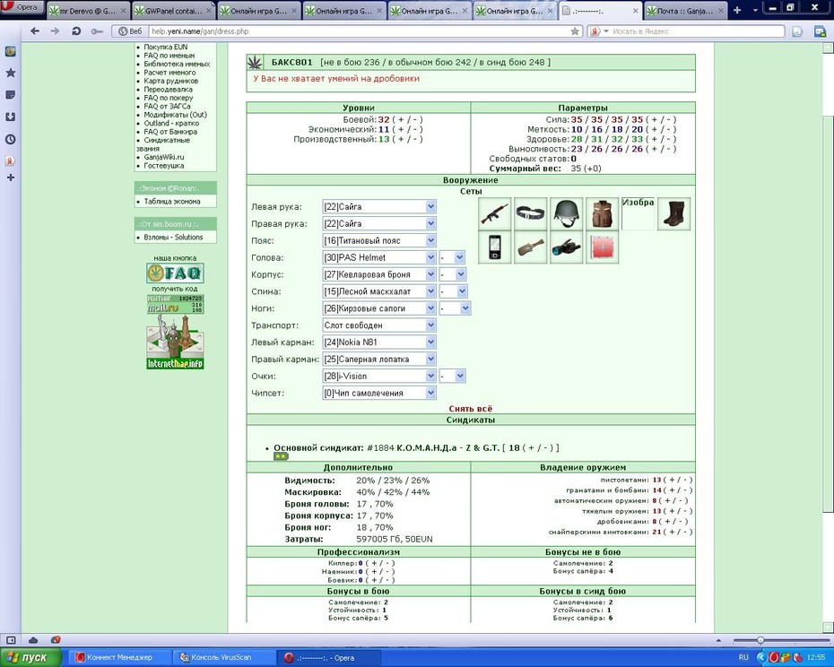Viewport: 834px width, 667px height.
Task: Click the kirza boots item icon
Action: 673,214
